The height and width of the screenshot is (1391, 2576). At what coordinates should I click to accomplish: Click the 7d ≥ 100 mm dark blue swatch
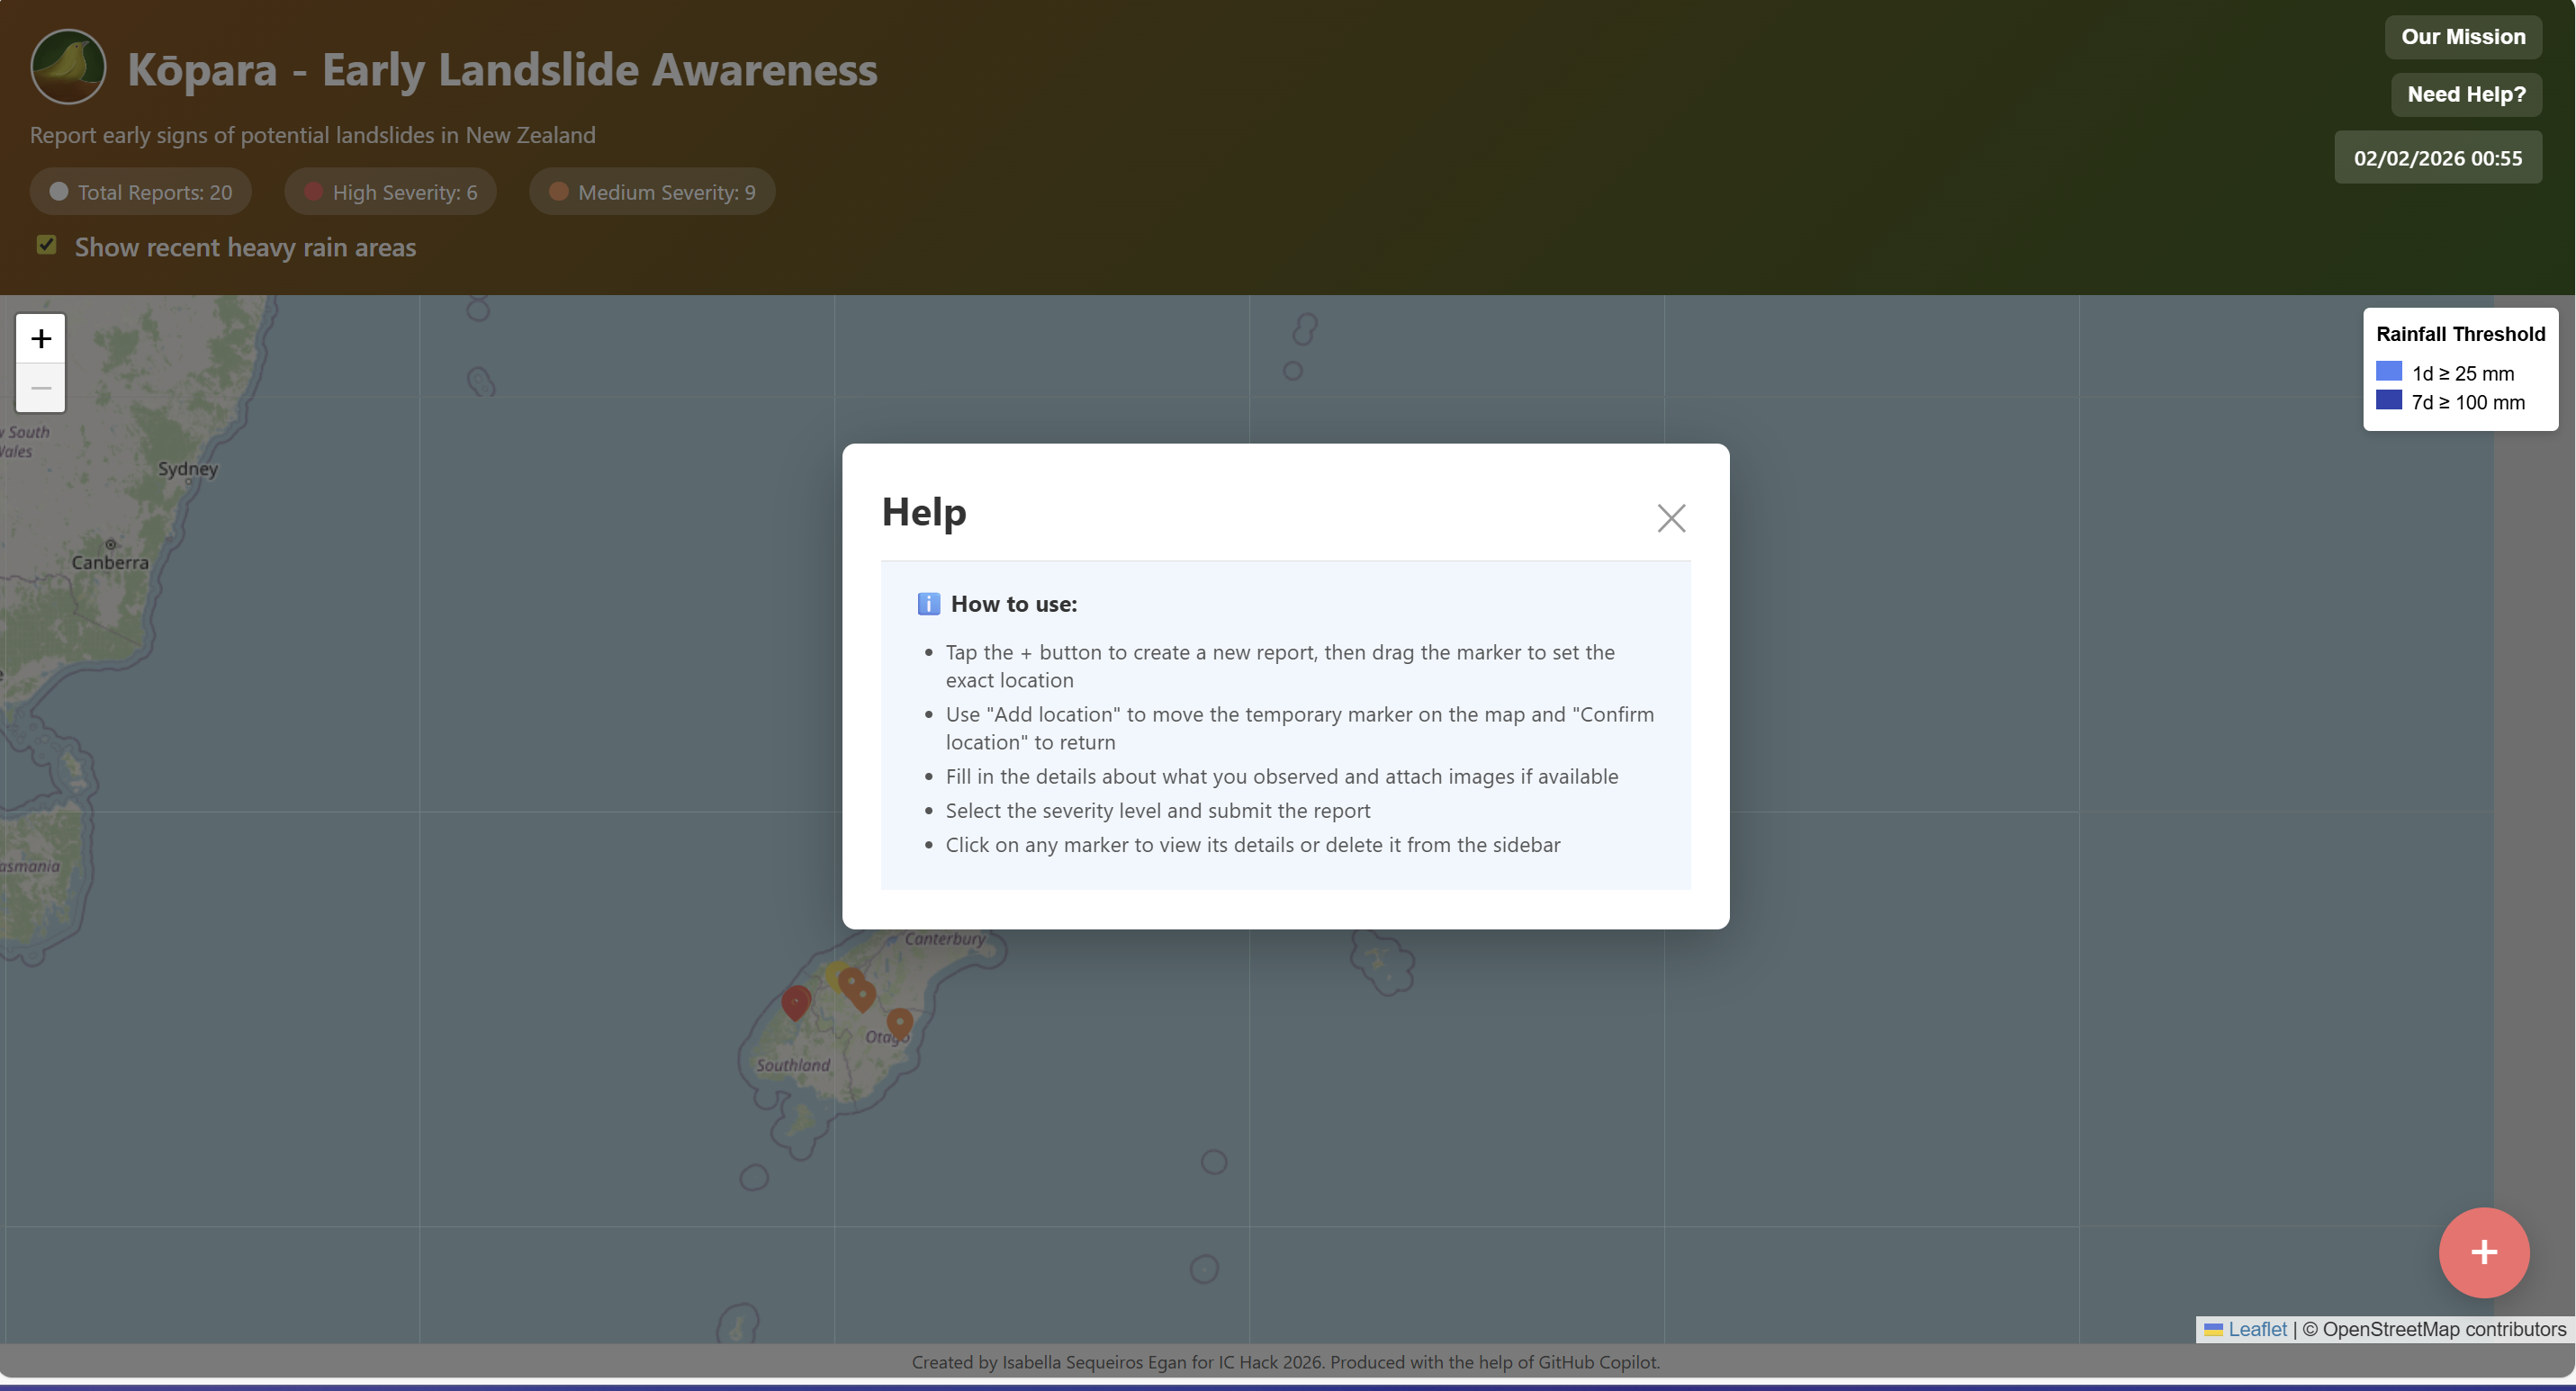[x=2388, y=400]
